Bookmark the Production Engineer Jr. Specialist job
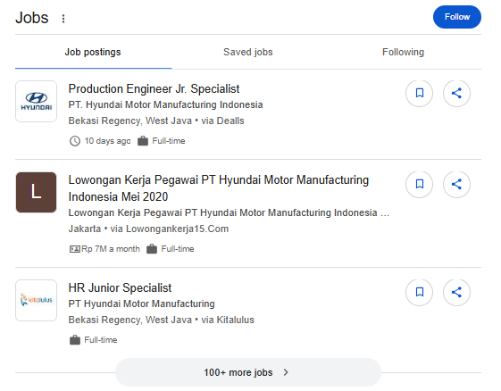The height and width of the screenshot is (391, 501). coord(419,93)
